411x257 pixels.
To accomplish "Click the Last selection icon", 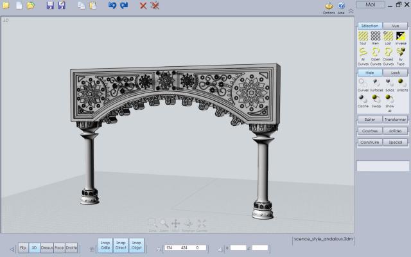I will point(388,38).
